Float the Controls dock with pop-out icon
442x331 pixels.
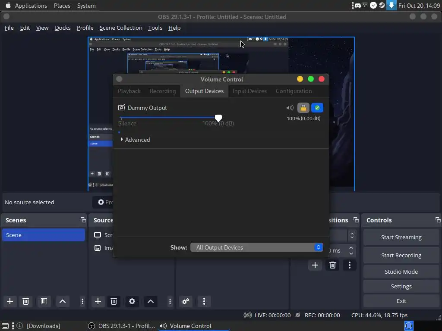coord(438,220)
